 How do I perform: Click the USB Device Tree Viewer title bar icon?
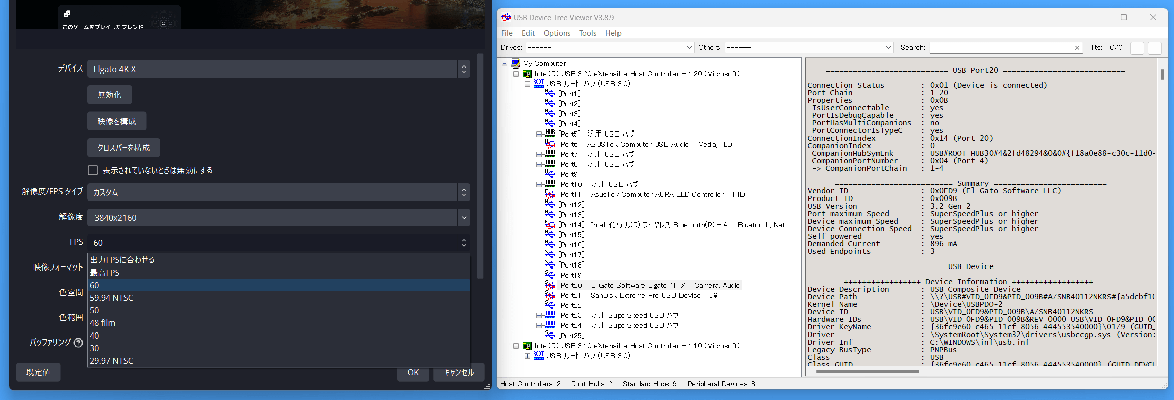[506, 17]
